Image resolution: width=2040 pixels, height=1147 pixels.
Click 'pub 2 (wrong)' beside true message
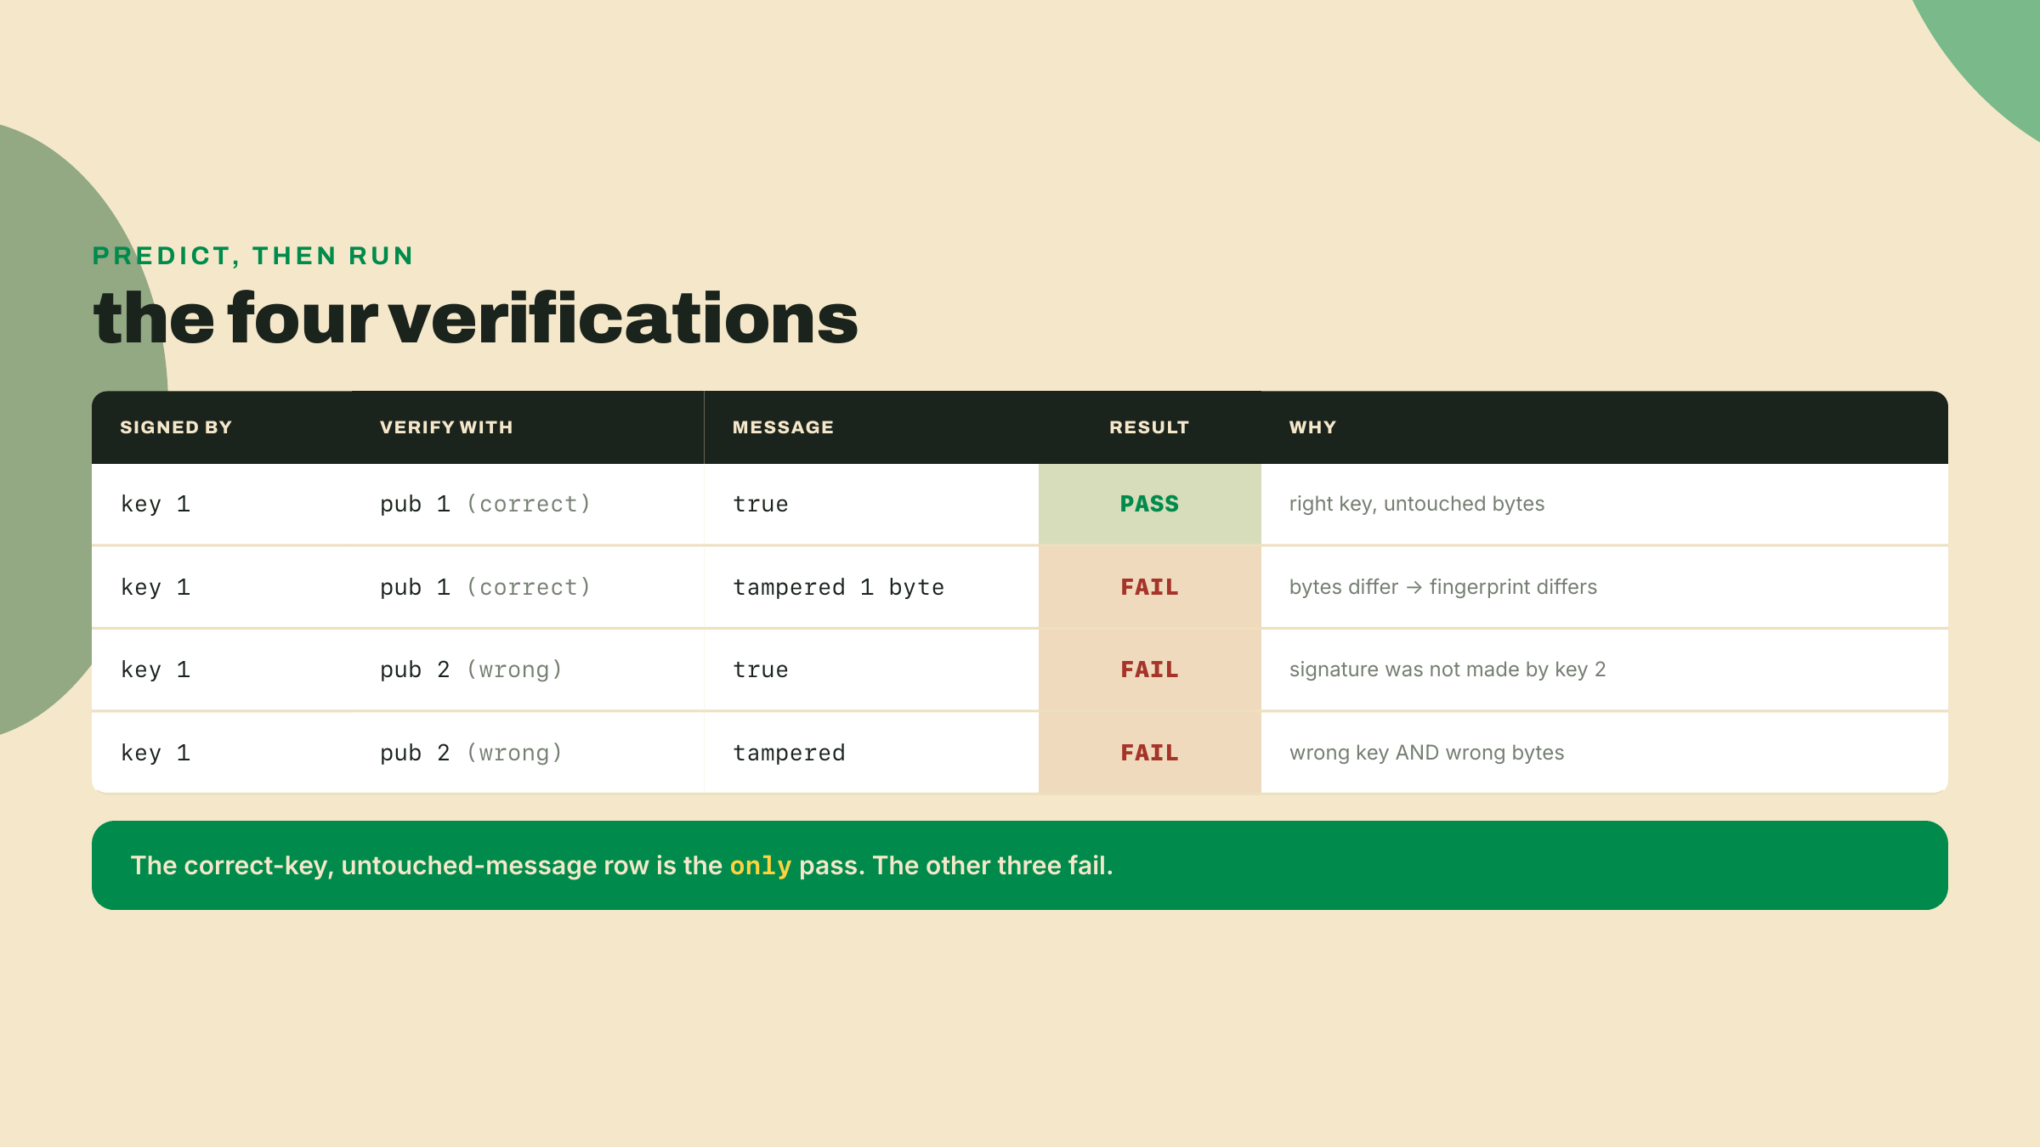(x=472, y=670)
